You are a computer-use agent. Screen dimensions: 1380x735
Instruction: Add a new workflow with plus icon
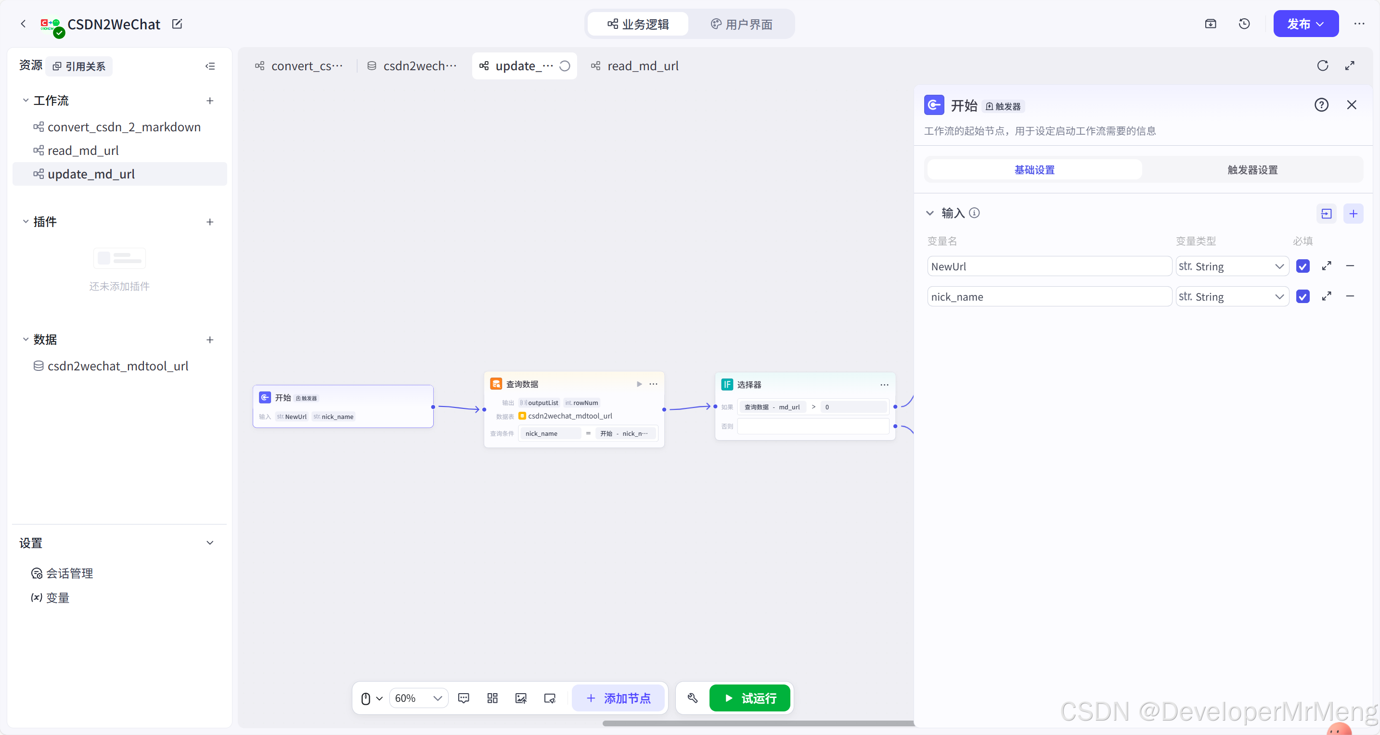(x=210, y=101)
